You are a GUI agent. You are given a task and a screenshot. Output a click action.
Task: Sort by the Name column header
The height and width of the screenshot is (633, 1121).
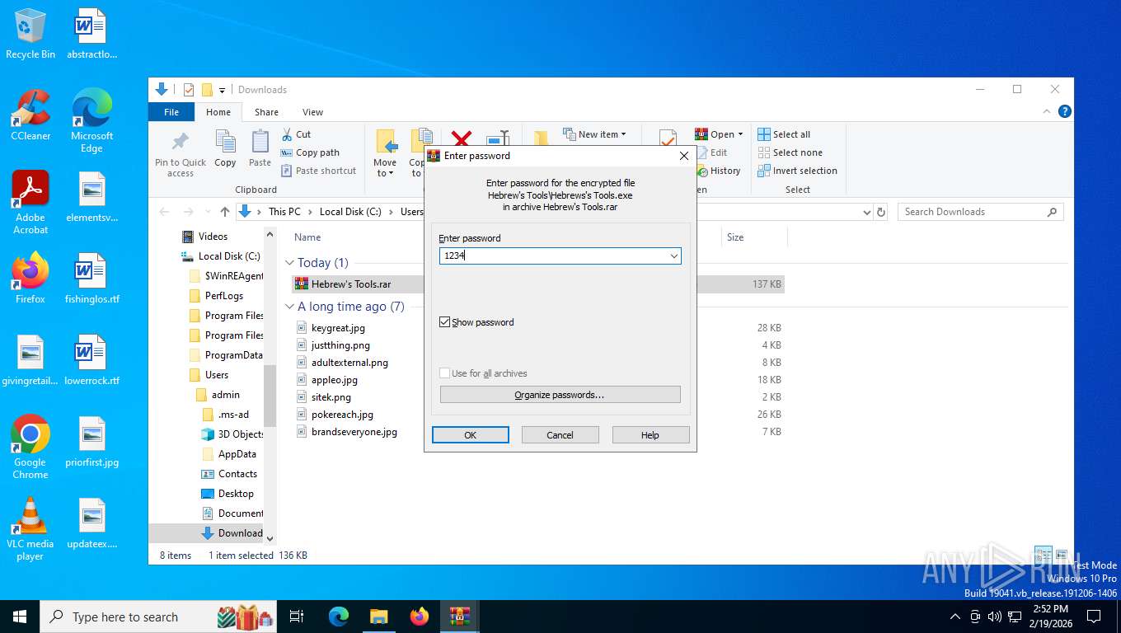(x=307, y=237)
